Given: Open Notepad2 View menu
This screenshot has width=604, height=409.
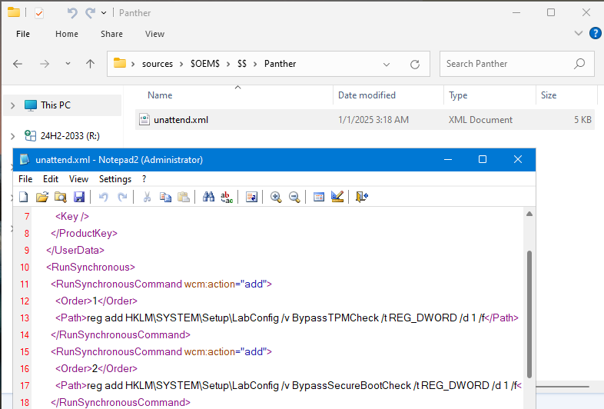Looking at the screenshot, I should 78,179.
